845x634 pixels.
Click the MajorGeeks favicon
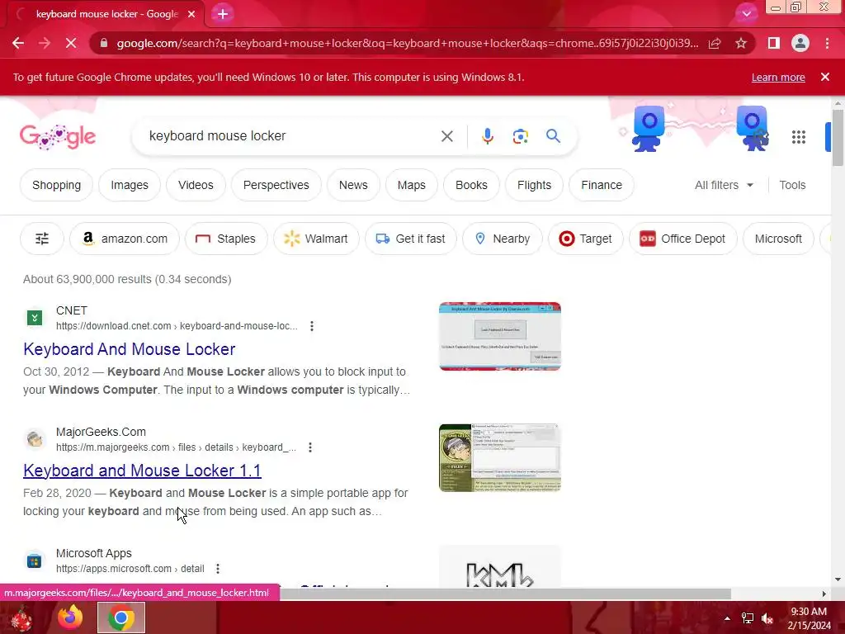click(x=35, y=439)
